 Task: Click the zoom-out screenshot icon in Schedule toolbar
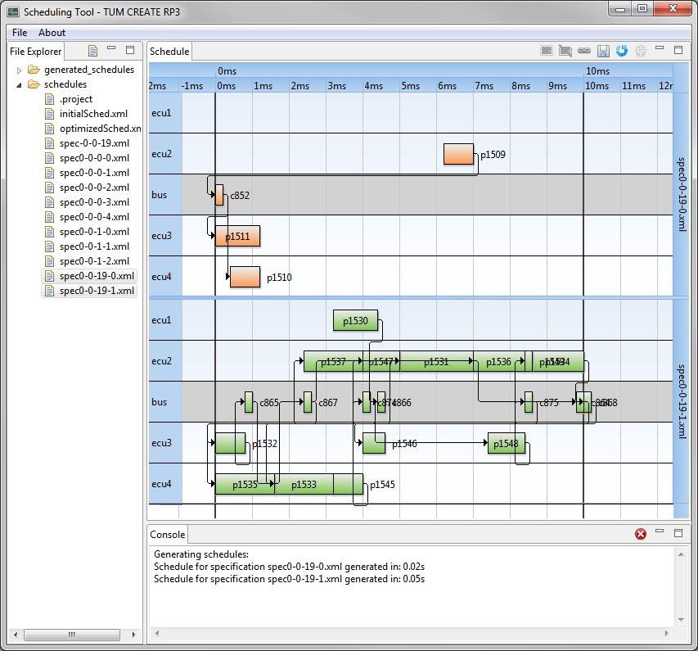coord(545,51)
